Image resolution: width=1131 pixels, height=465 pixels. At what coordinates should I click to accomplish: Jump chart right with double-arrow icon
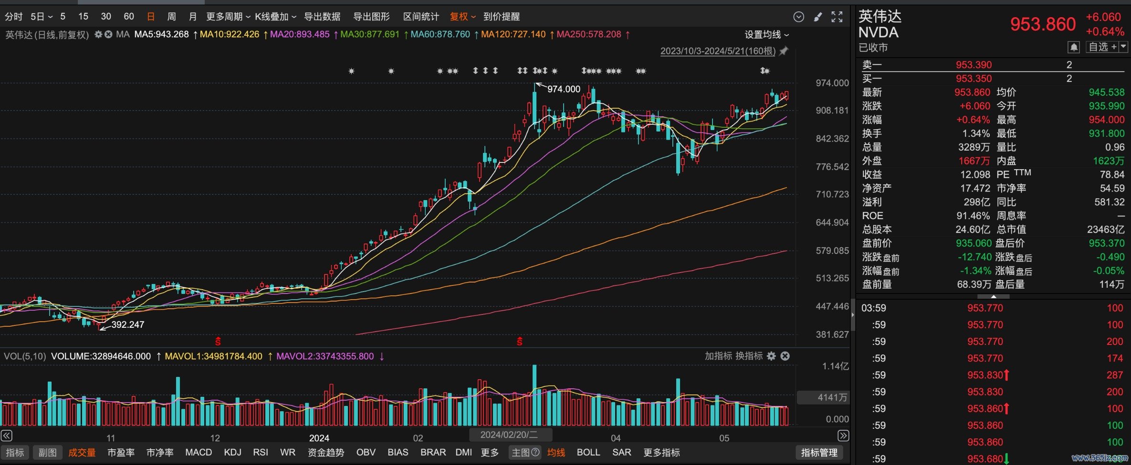pyautogui.click(x=843, y=435)
